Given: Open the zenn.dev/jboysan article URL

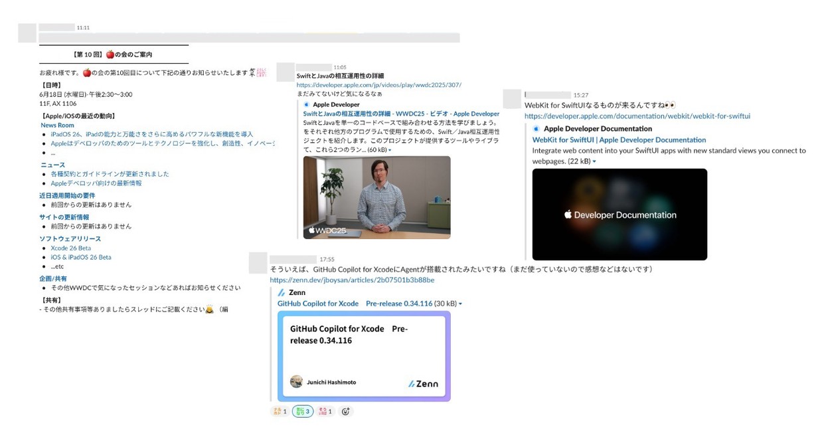Looking at the screenshot, I should coord(352,280).
